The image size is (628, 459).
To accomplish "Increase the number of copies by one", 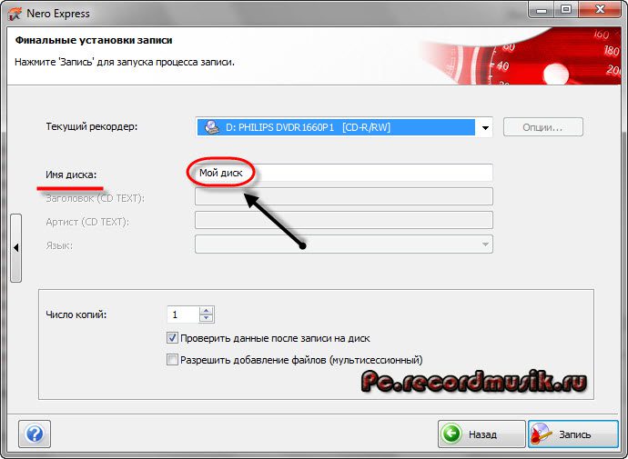I will [207, 311].
